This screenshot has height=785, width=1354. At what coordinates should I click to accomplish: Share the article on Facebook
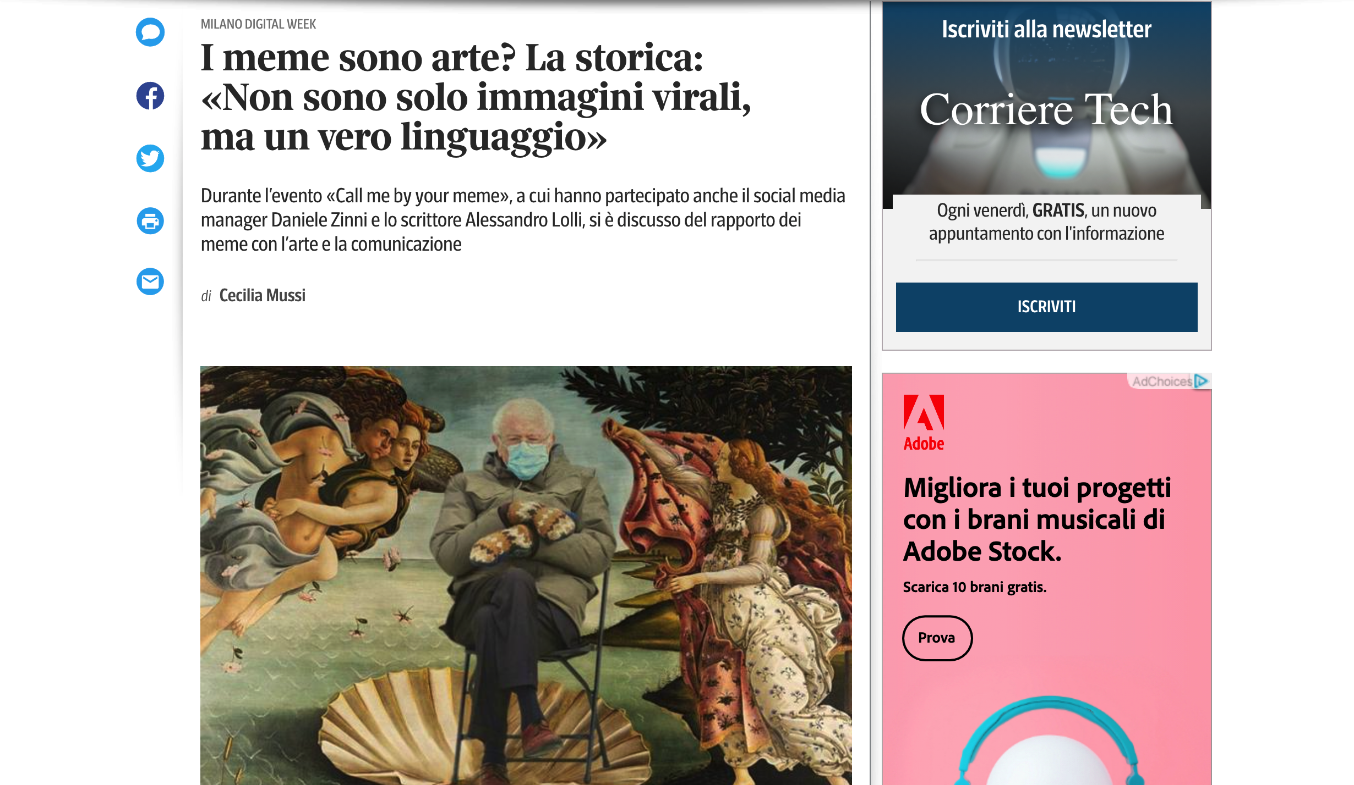[150, 96]
